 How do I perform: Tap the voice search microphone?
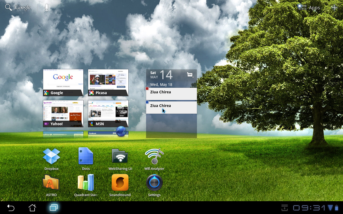click(47, 7)
